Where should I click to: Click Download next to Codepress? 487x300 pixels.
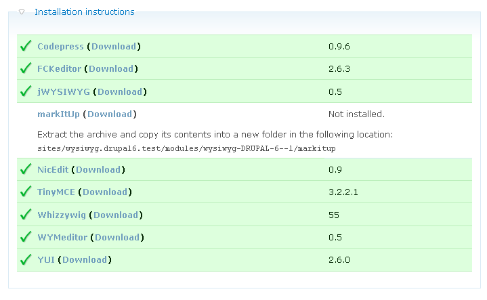[x=114, y=46]
